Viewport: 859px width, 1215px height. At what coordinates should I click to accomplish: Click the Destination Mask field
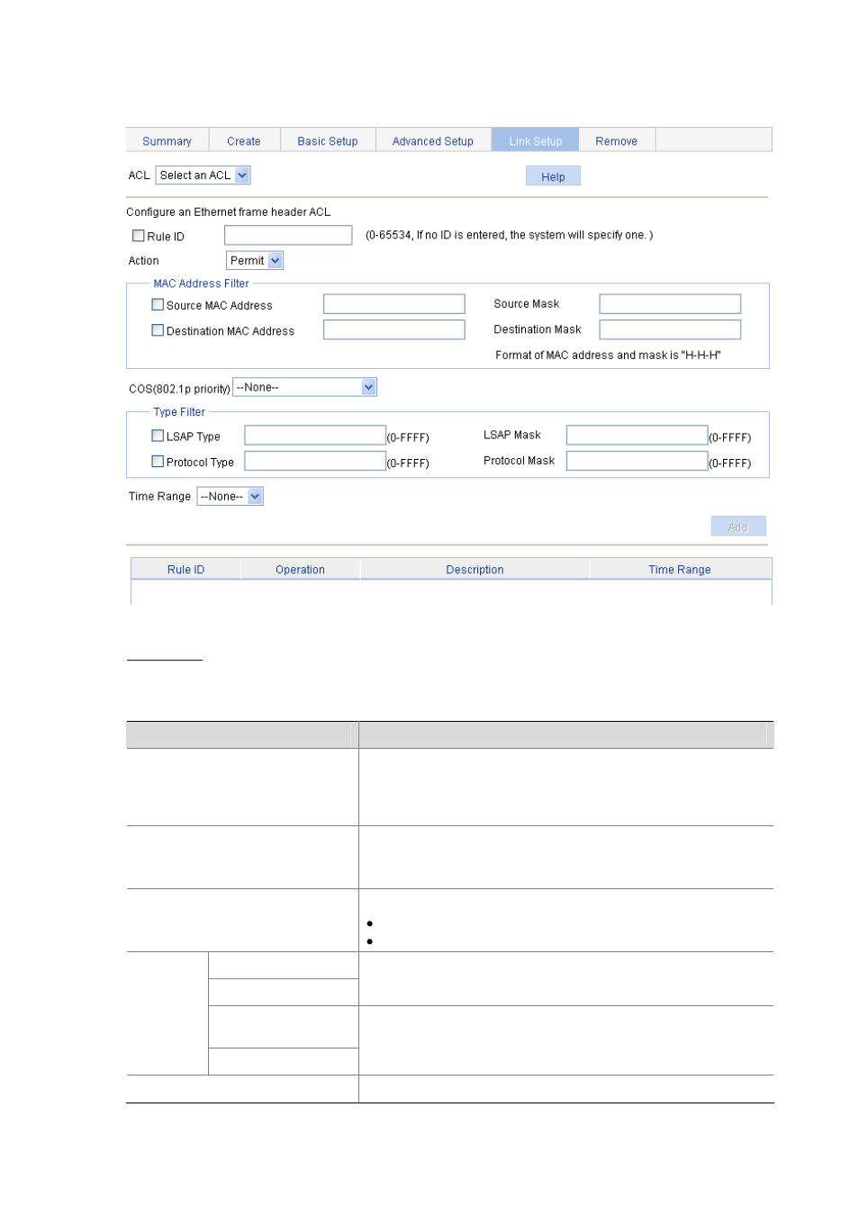pyautogui.click(x=670, y=329)
